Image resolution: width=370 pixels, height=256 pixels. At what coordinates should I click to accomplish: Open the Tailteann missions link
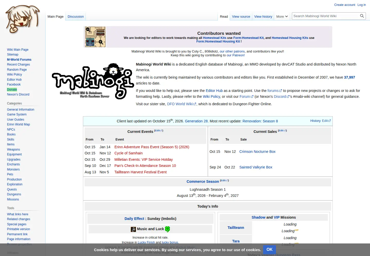[236, 228]
